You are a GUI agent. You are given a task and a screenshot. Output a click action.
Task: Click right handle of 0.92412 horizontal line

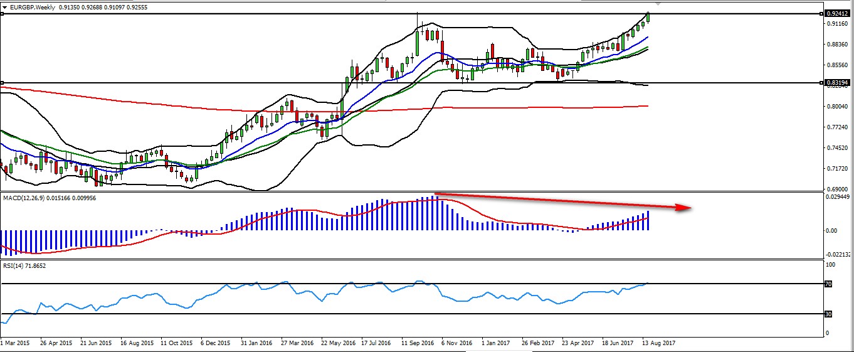[x=822, y=14]
